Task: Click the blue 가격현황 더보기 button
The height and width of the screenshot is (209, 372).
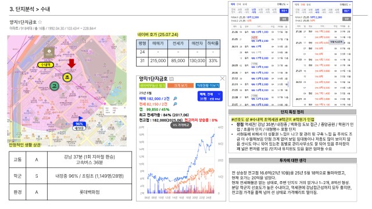Action: pos(208,85)
